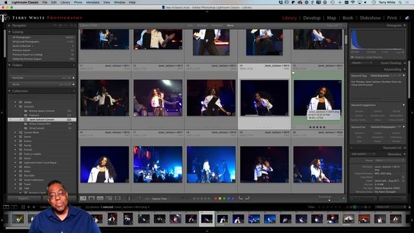Hide the bottom filmstrip panel arrow
414x233 pixels.
(207, 232)
